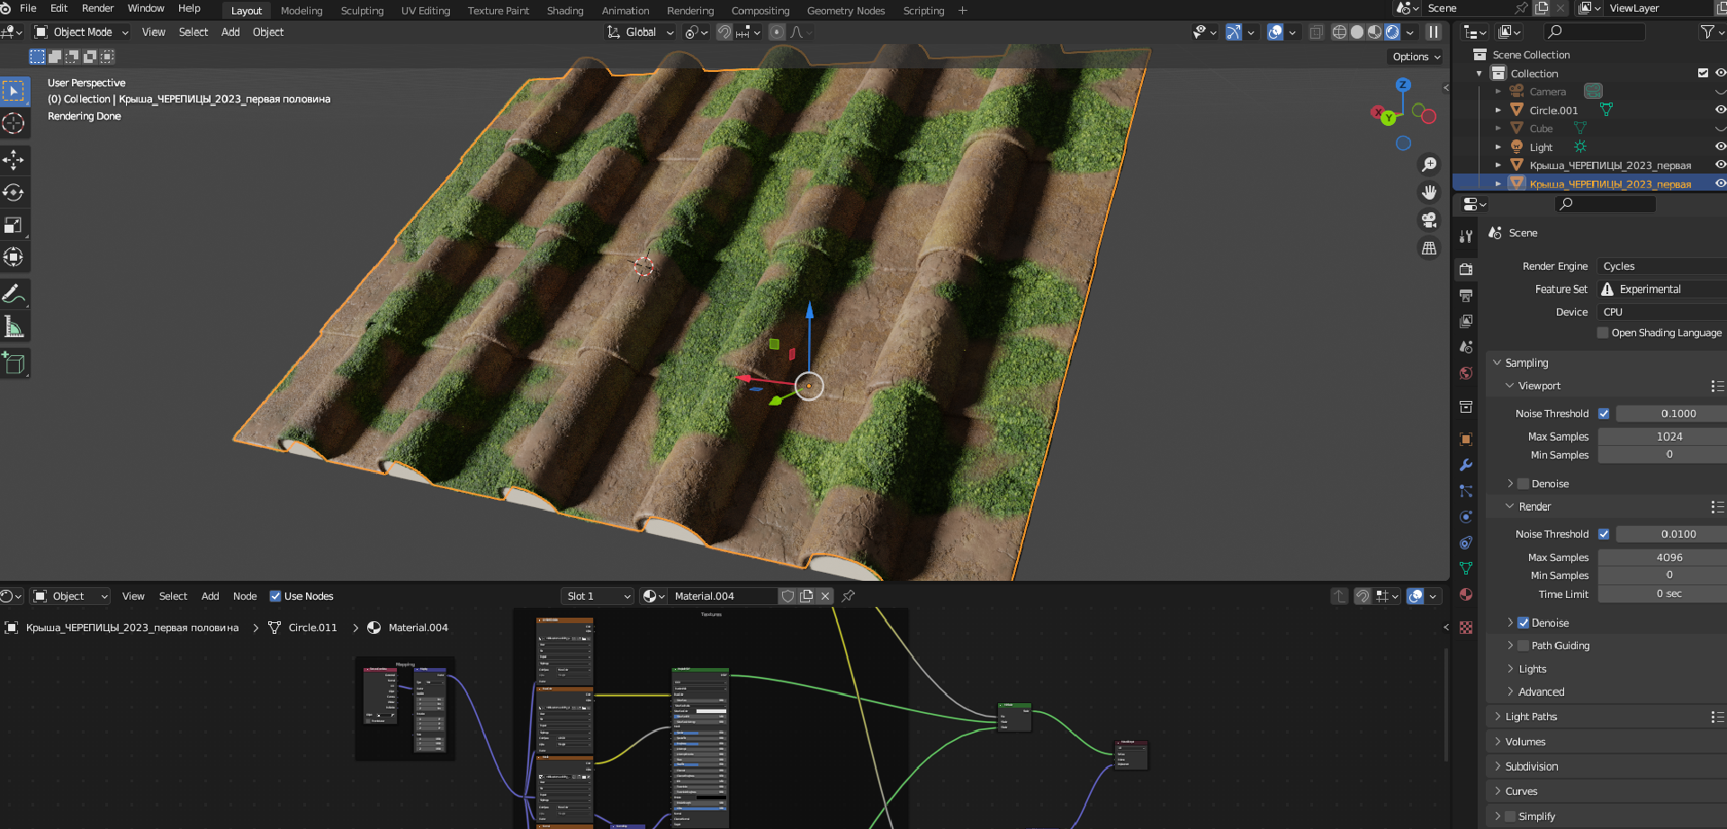The image size is (1727, 829).
Task: Toggle snapping magnet in viewport header
Action: pyautogui.click(x=724, y=32)
